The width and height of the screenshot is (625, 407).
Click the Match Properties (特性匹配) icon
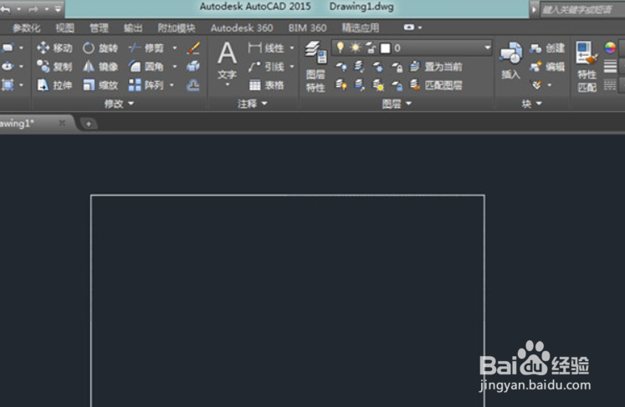587,66
